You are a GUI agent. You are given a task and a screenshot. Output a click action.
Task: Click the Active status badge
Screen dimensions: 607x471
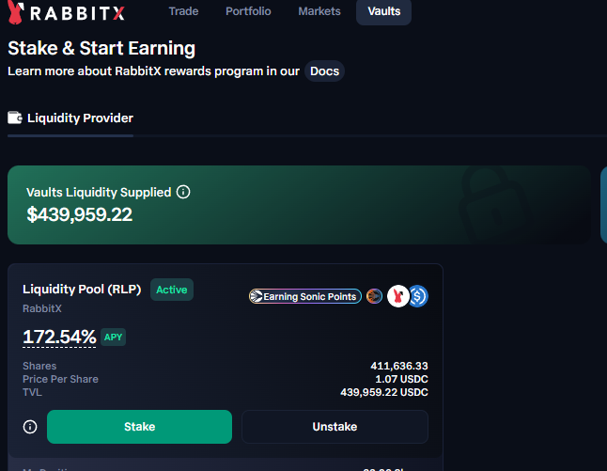(x=172, y=290)
